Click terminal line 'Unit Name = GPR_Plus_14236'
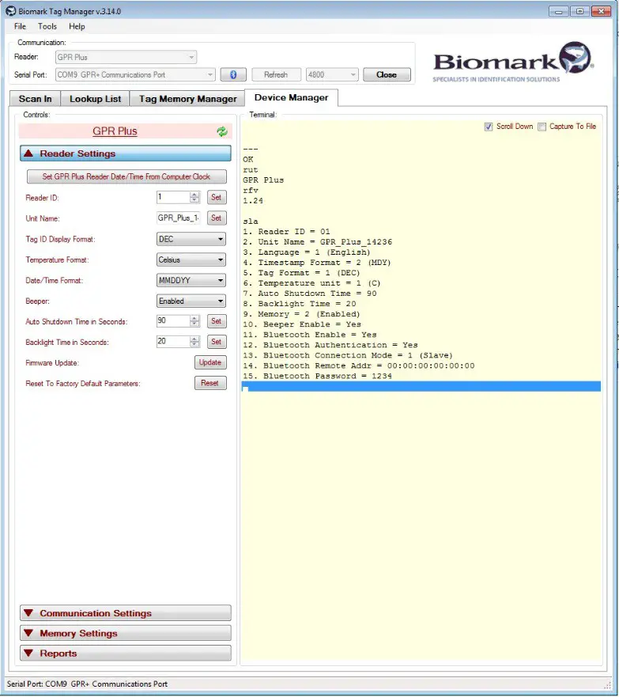This screenshot has width=619, height=697. point(318,242)
